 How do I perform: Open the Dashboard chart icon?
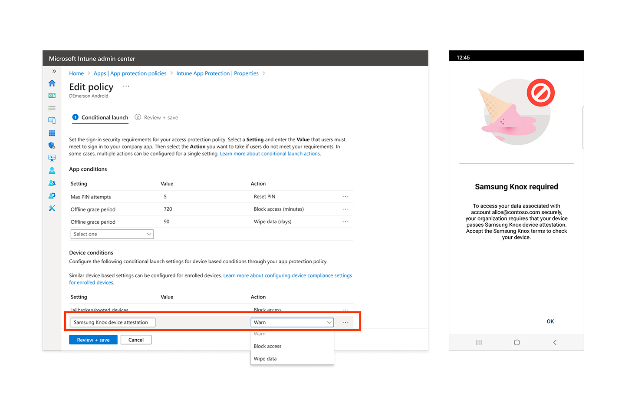(x=52, y=96)
